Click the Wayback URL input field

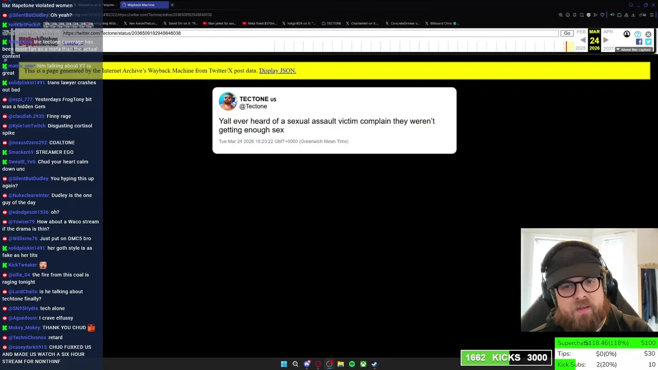(x=310, y=33)
